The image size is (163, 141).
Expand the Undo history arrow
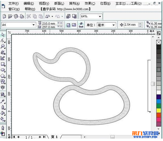[52, 16]
